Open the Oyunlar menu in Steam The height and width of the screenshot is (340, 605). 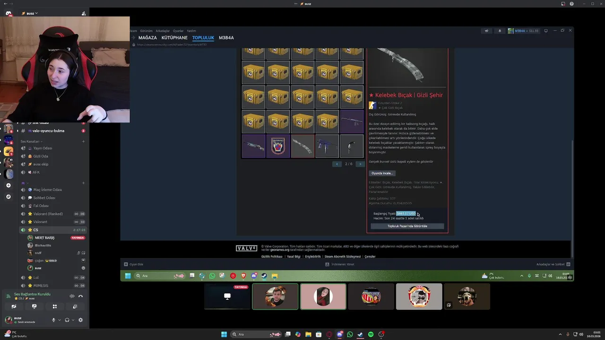(x=178, y=31)
